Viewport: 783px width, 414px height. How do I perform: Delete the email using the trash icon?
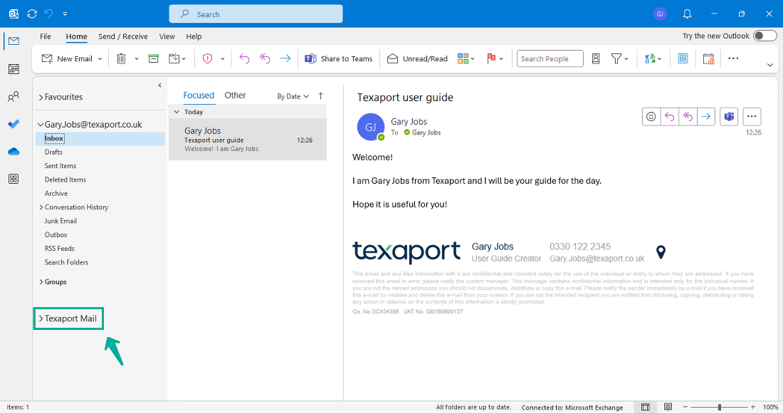(121, 58)
